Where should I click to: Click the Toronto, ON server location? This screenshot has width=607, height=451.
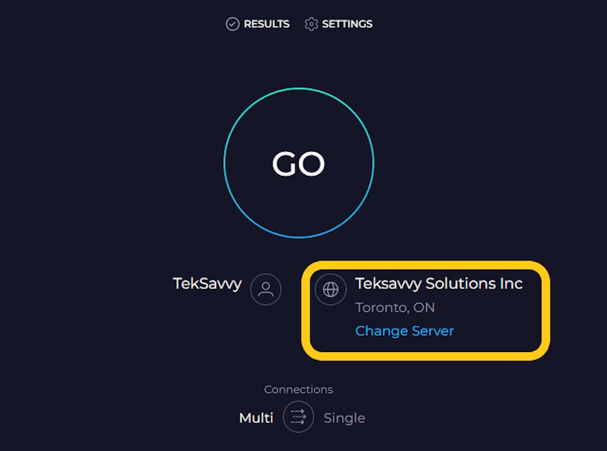[x=395, y=307]
